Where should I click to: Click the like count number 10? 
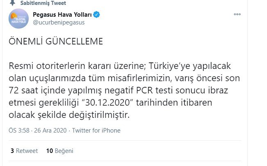(50, 151)
